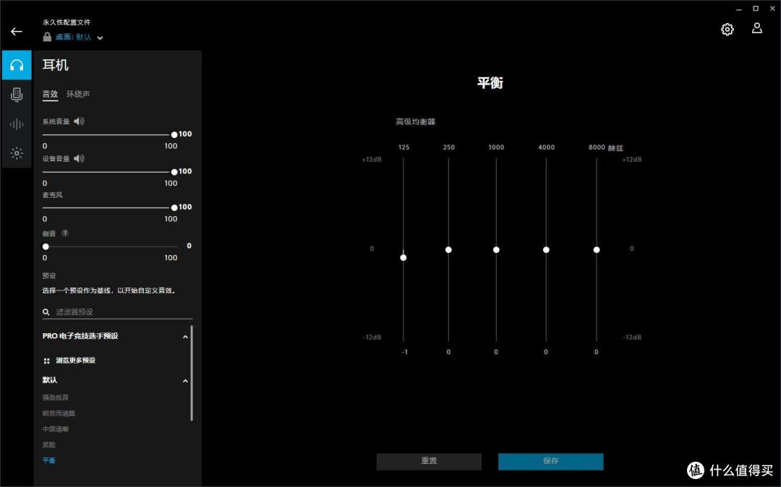
Task: Open the microphone settings sidebar icon
Action: [17, 95]
